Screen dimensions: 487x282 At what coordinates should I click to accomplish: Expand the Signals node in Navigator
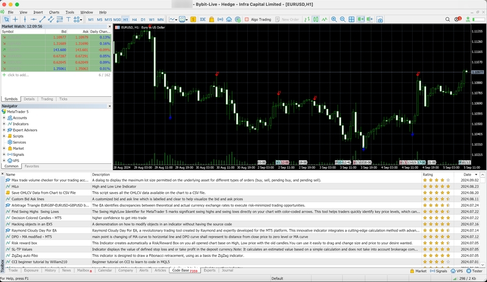4,155
